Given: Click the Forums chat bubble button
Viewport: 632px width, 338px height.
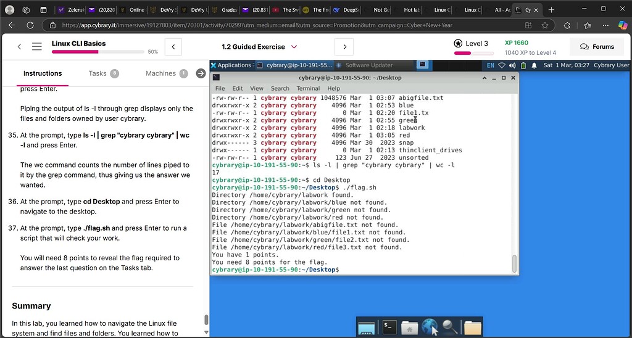Looking at the screenshot, I should tap(597, 47).
